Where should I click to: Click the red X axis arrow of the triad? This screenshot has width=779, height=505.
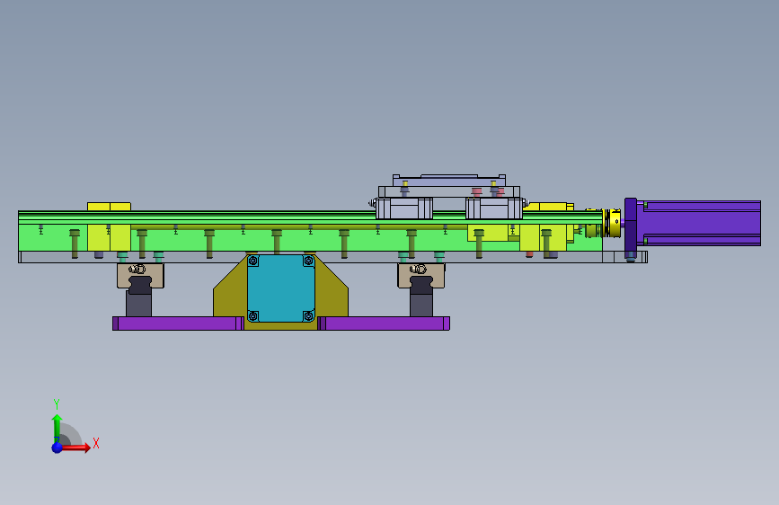pos(75,447)
